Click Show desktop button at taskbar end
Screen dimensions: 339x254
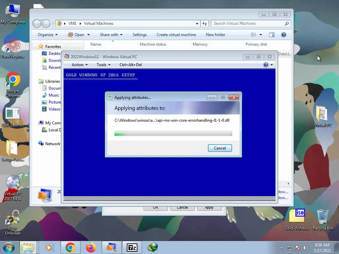click(337, 247)
